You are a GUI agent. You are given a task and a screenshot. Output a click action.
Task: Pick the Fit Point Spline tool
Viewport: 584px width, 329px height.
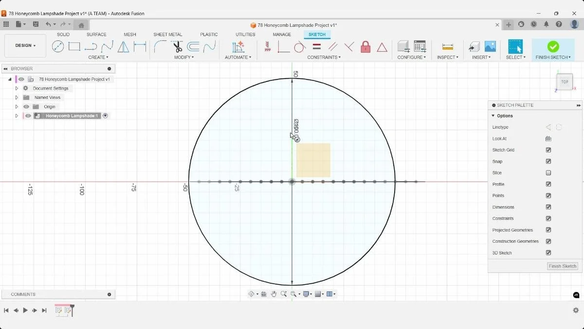click(x=107, y=46)
